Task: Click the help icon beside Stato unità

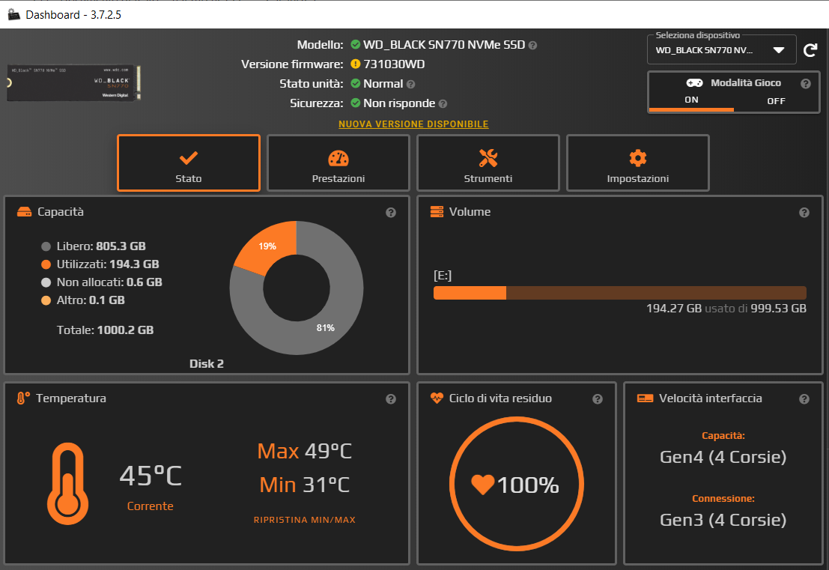Action: pos(411,84)
